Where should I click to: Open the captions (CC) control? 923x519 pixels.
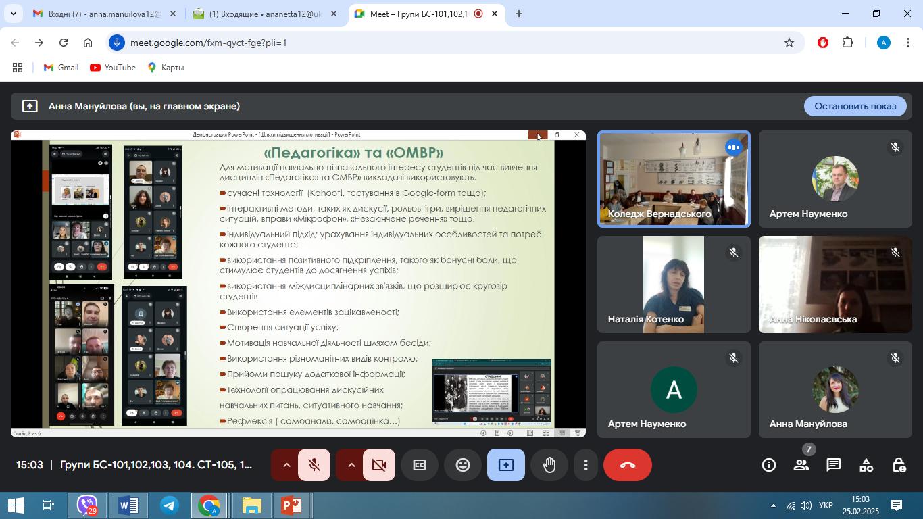[420, 465]
